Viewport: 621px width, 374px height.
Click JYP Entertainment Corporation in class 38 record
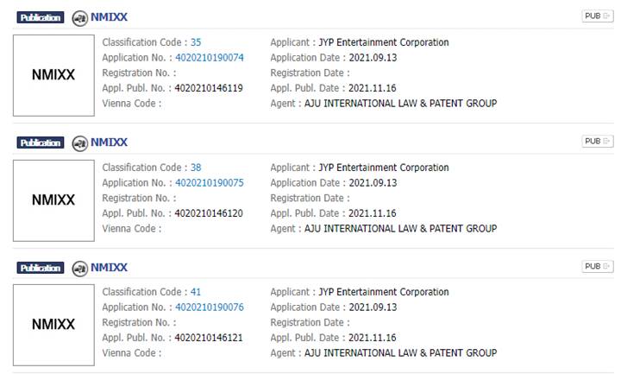[x=384, y=168]
